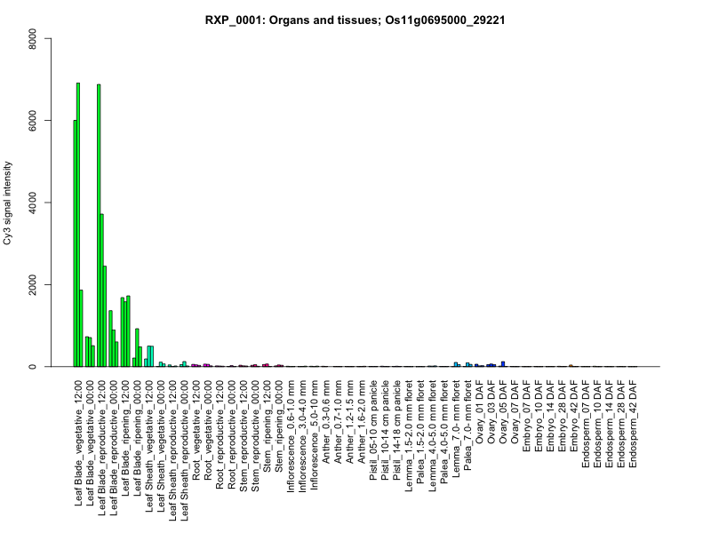The width and height of the screenshot is (711, 533).
Task: Click the Endosperm_07 DAF label
Action: point(585,425)
